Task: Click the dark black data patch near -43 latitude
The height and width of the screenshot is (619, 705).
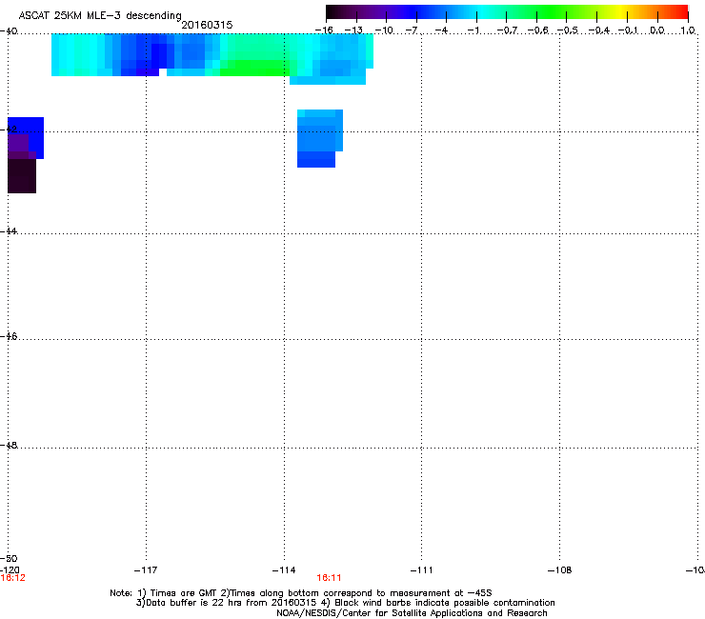Action: [22, 176]
